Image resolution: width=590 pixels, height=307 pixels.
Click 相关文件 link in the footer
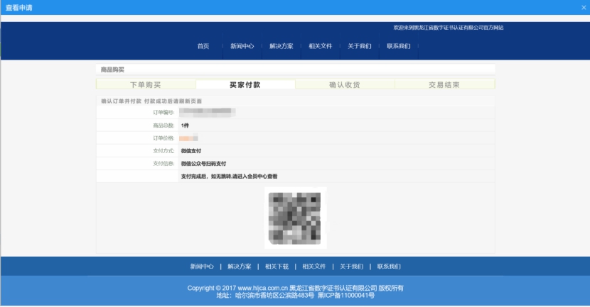point(314,267)
